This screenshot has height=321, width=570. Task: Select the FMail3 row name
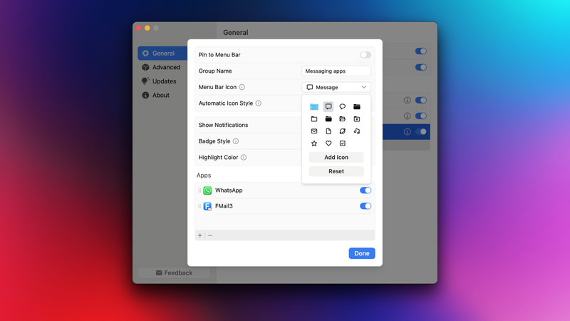coord(224,206)
